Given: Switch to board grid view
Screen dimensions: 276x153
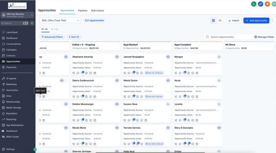Looking at the screenshot, I should [213, 20].
